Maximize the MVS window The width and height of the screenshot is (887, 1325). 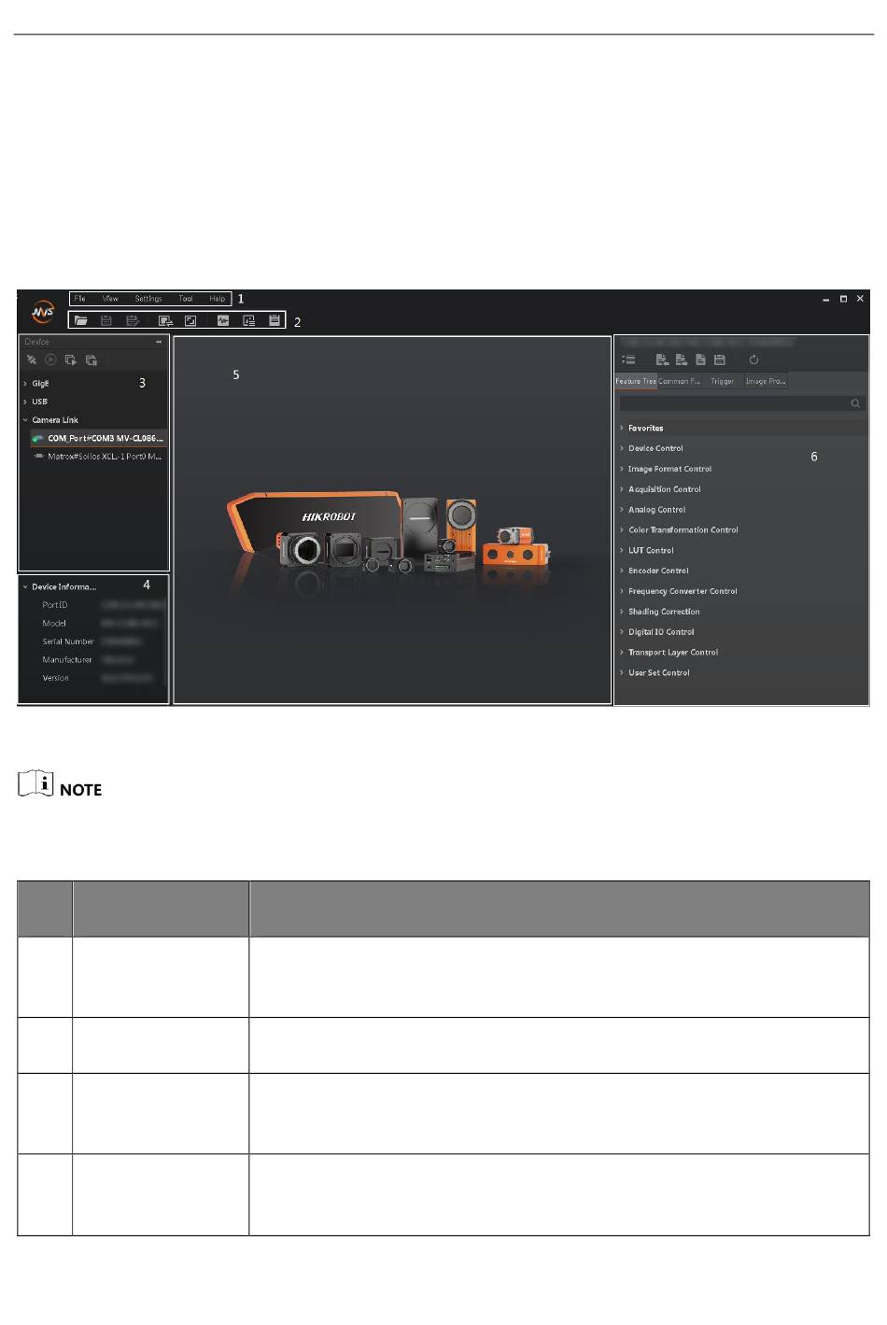point(843,299)
